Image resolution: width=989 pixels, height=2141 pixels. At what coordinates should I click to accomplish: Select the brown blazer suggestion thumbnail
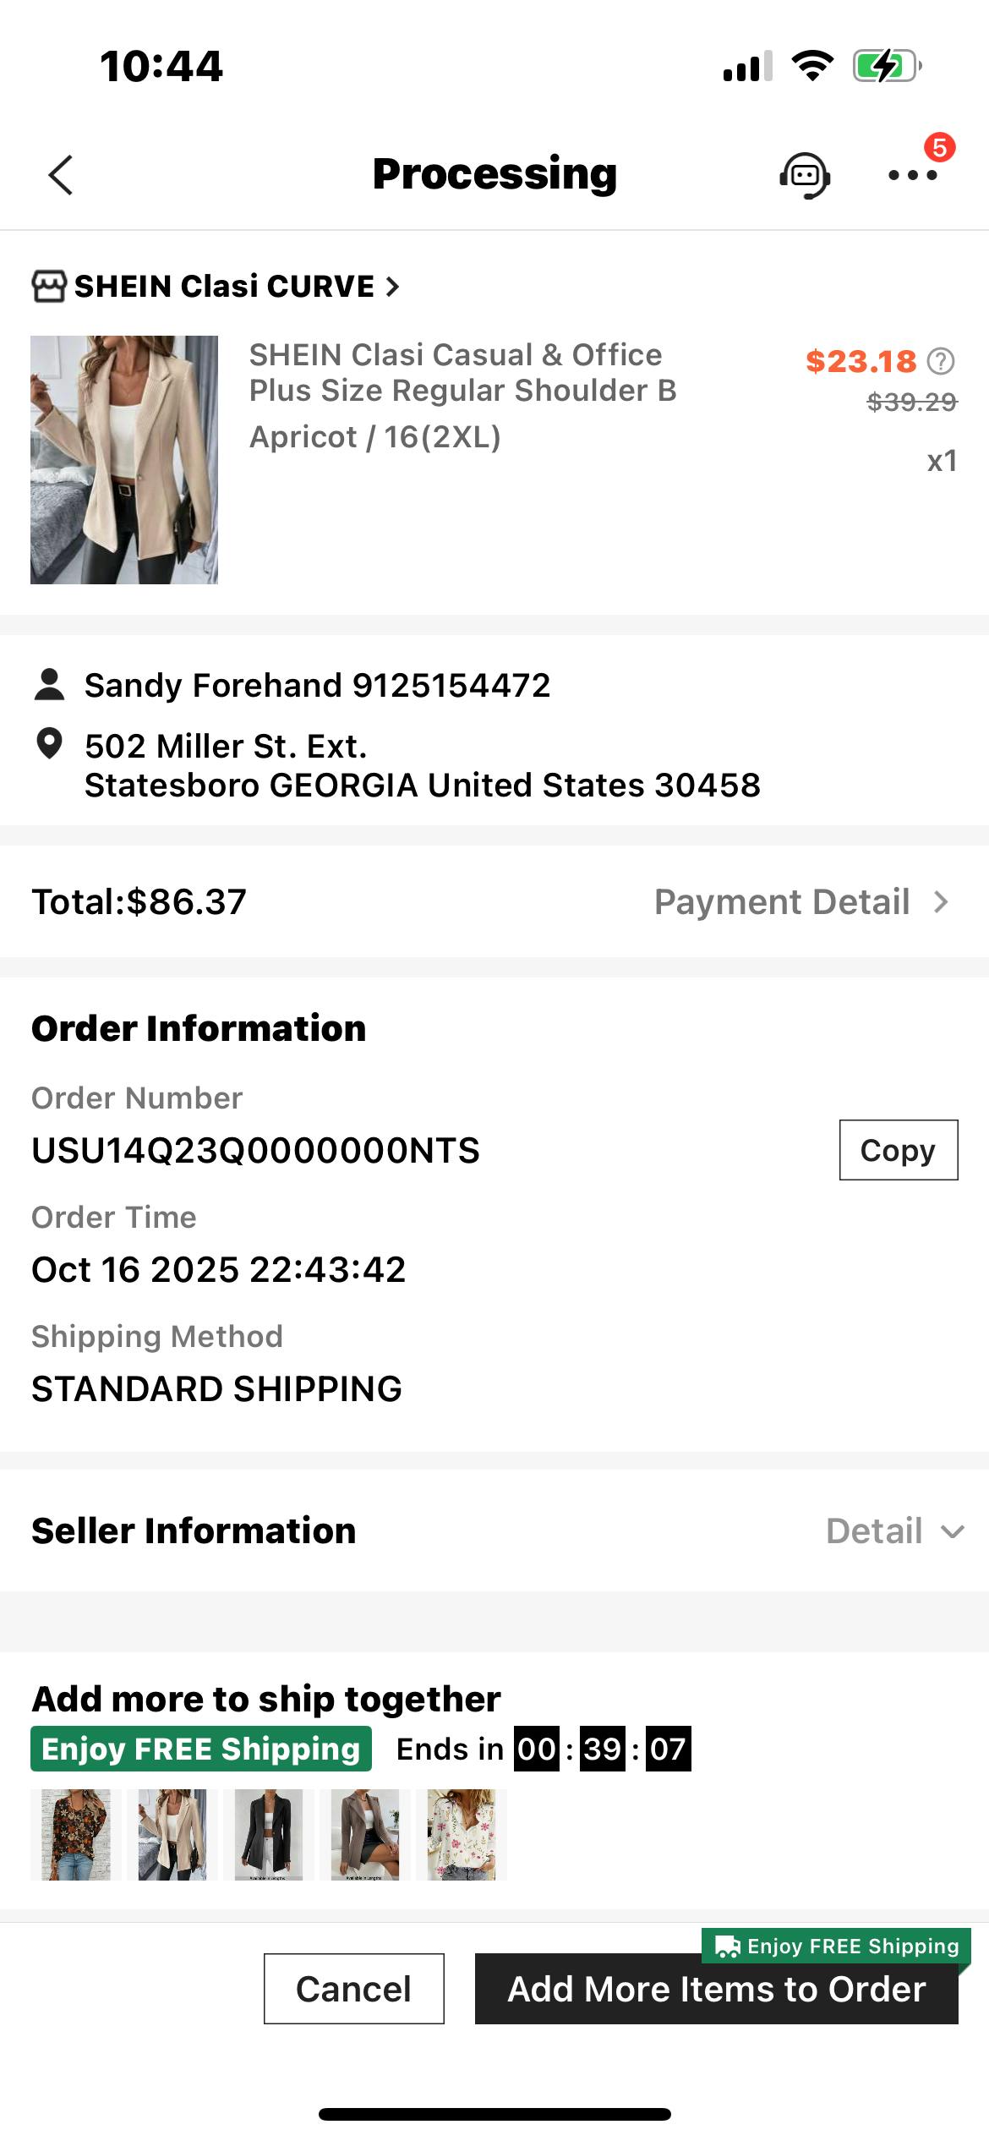click(x=365, y=1835)
